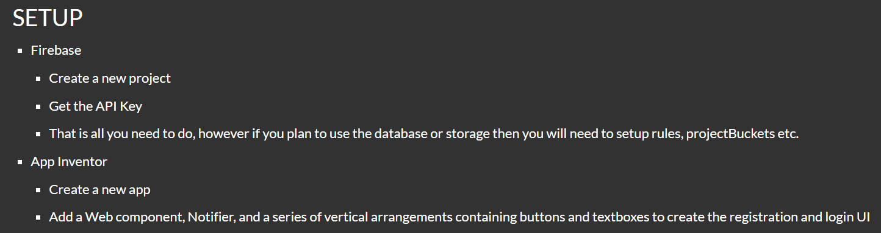Click the bullet before 'That is all you need'

[x=38, y=135]
